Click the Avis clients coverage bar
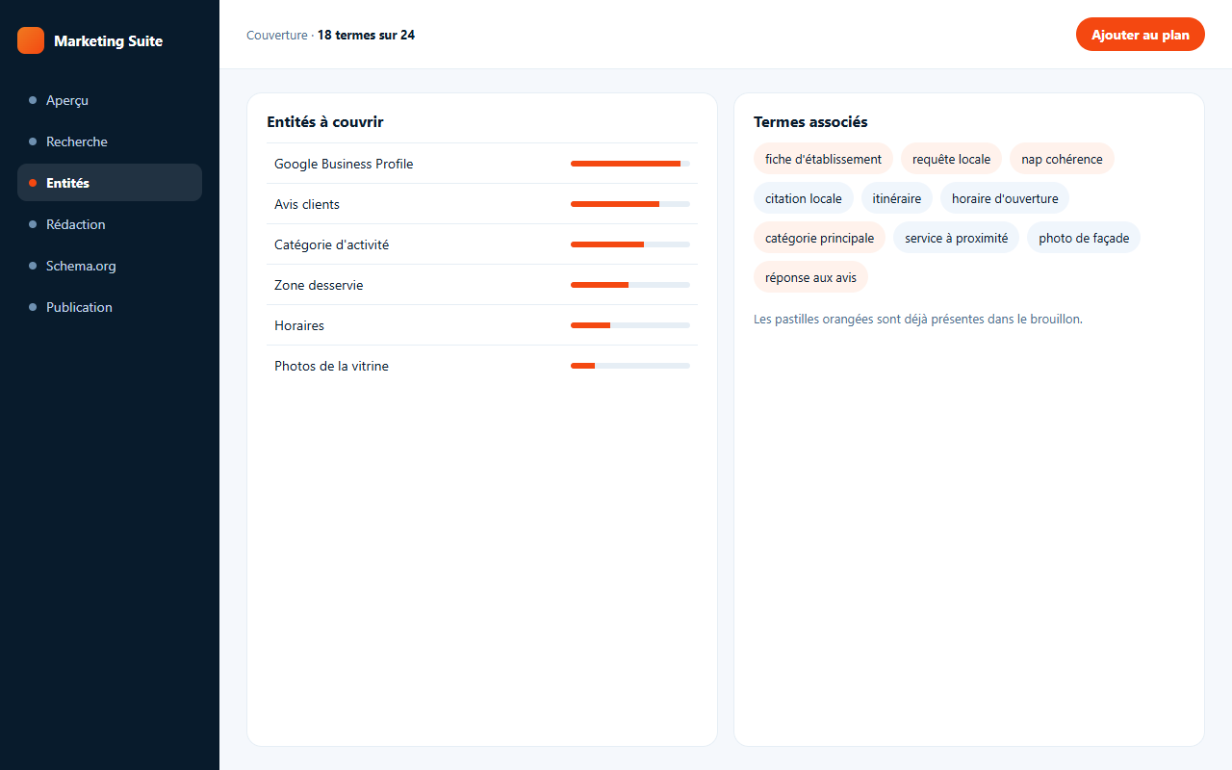 630,204
